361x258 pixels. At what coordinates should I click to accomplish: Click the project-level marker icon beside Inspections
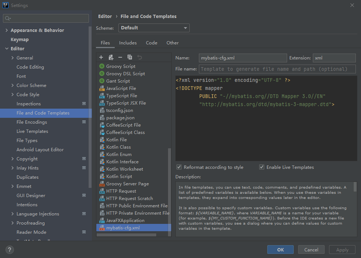coord(84,103)
